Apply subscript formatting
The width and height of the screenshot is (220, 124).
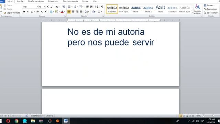click(x=42, y=12)
